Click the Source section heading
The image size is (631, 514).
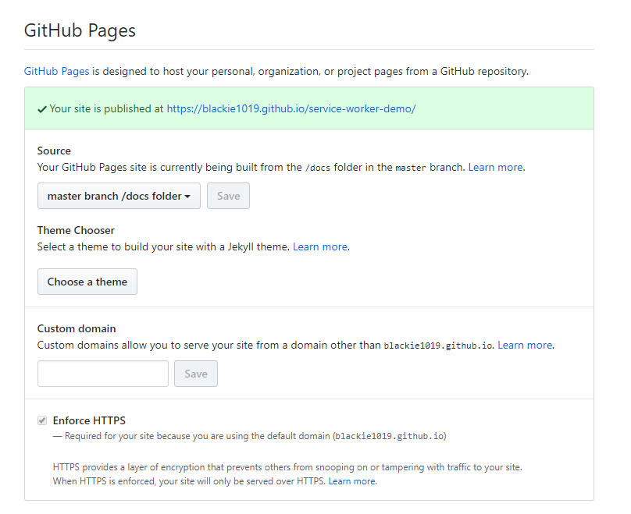click(x=54, y=151)
